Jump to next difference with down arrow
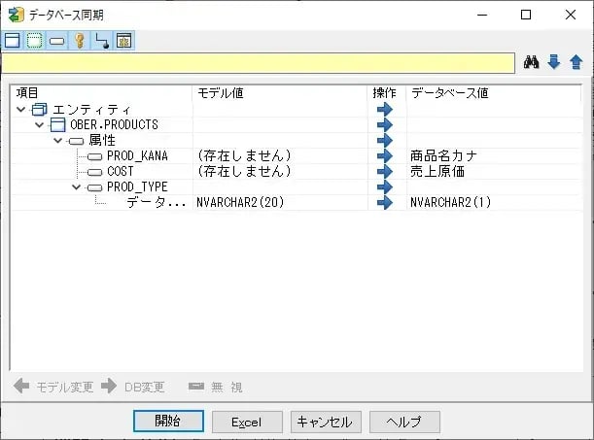 [x=554, y=63]
